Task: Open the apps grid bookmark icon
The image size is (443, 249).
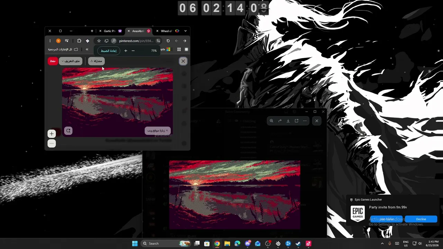Action: tap(179, 49)
